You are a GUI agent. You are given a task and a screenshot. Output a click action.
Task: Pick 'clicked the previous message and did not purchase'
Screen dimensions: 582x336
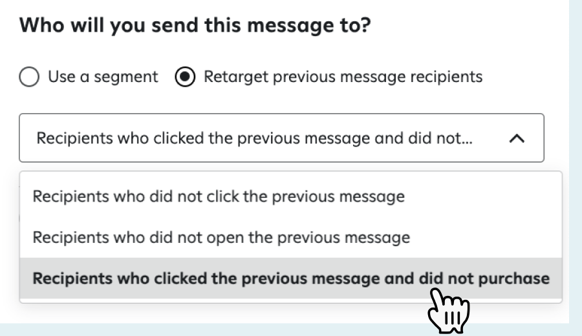(291, 278)
